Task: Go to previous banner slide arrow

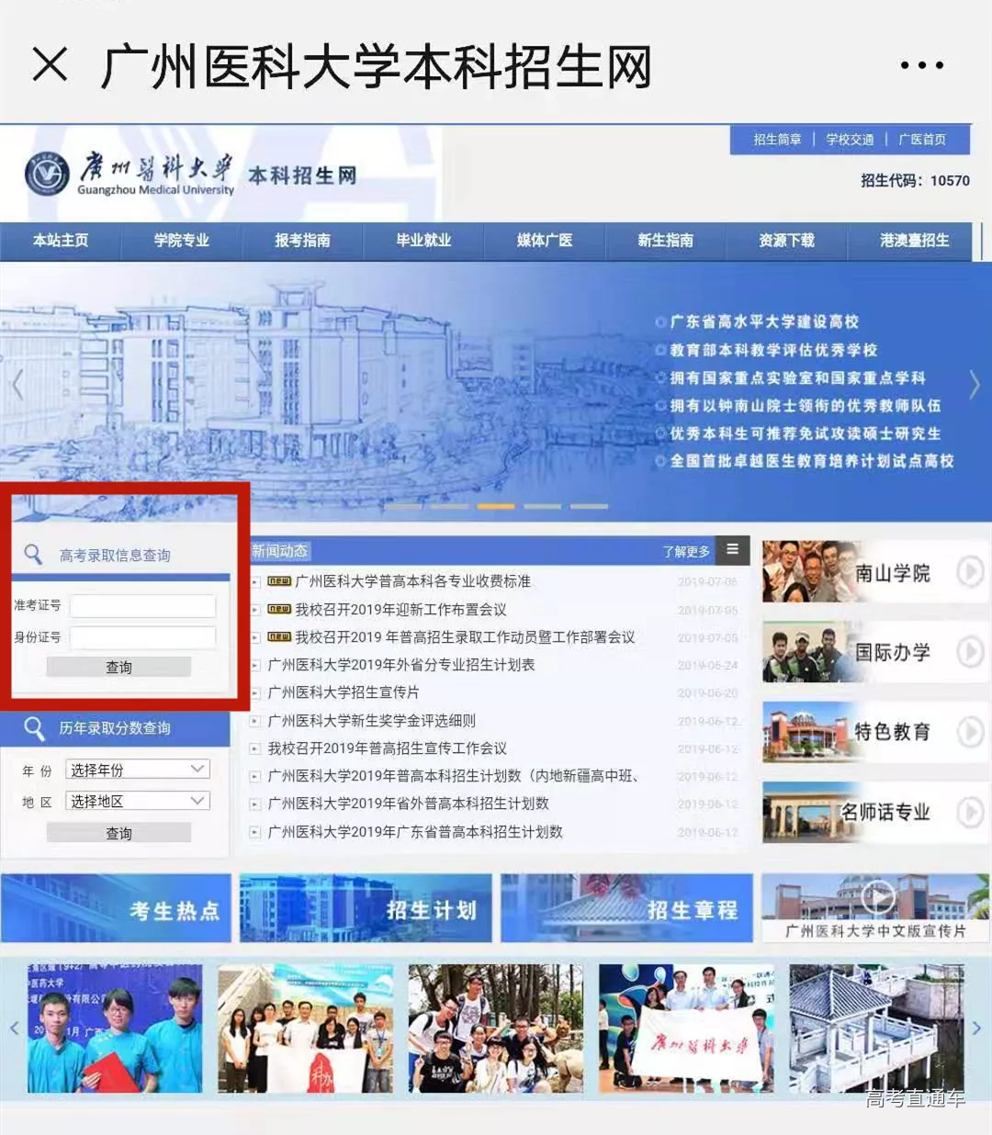Action: click(17, 385)
